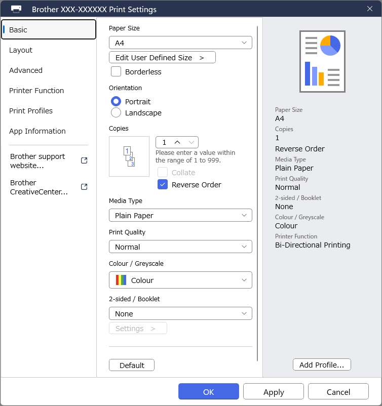The height and width of the screenshot is (406, 382).
Task: Open the Print Quality dropdown
Action: (180, 247)
